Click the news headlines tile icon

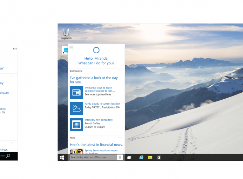76,93
